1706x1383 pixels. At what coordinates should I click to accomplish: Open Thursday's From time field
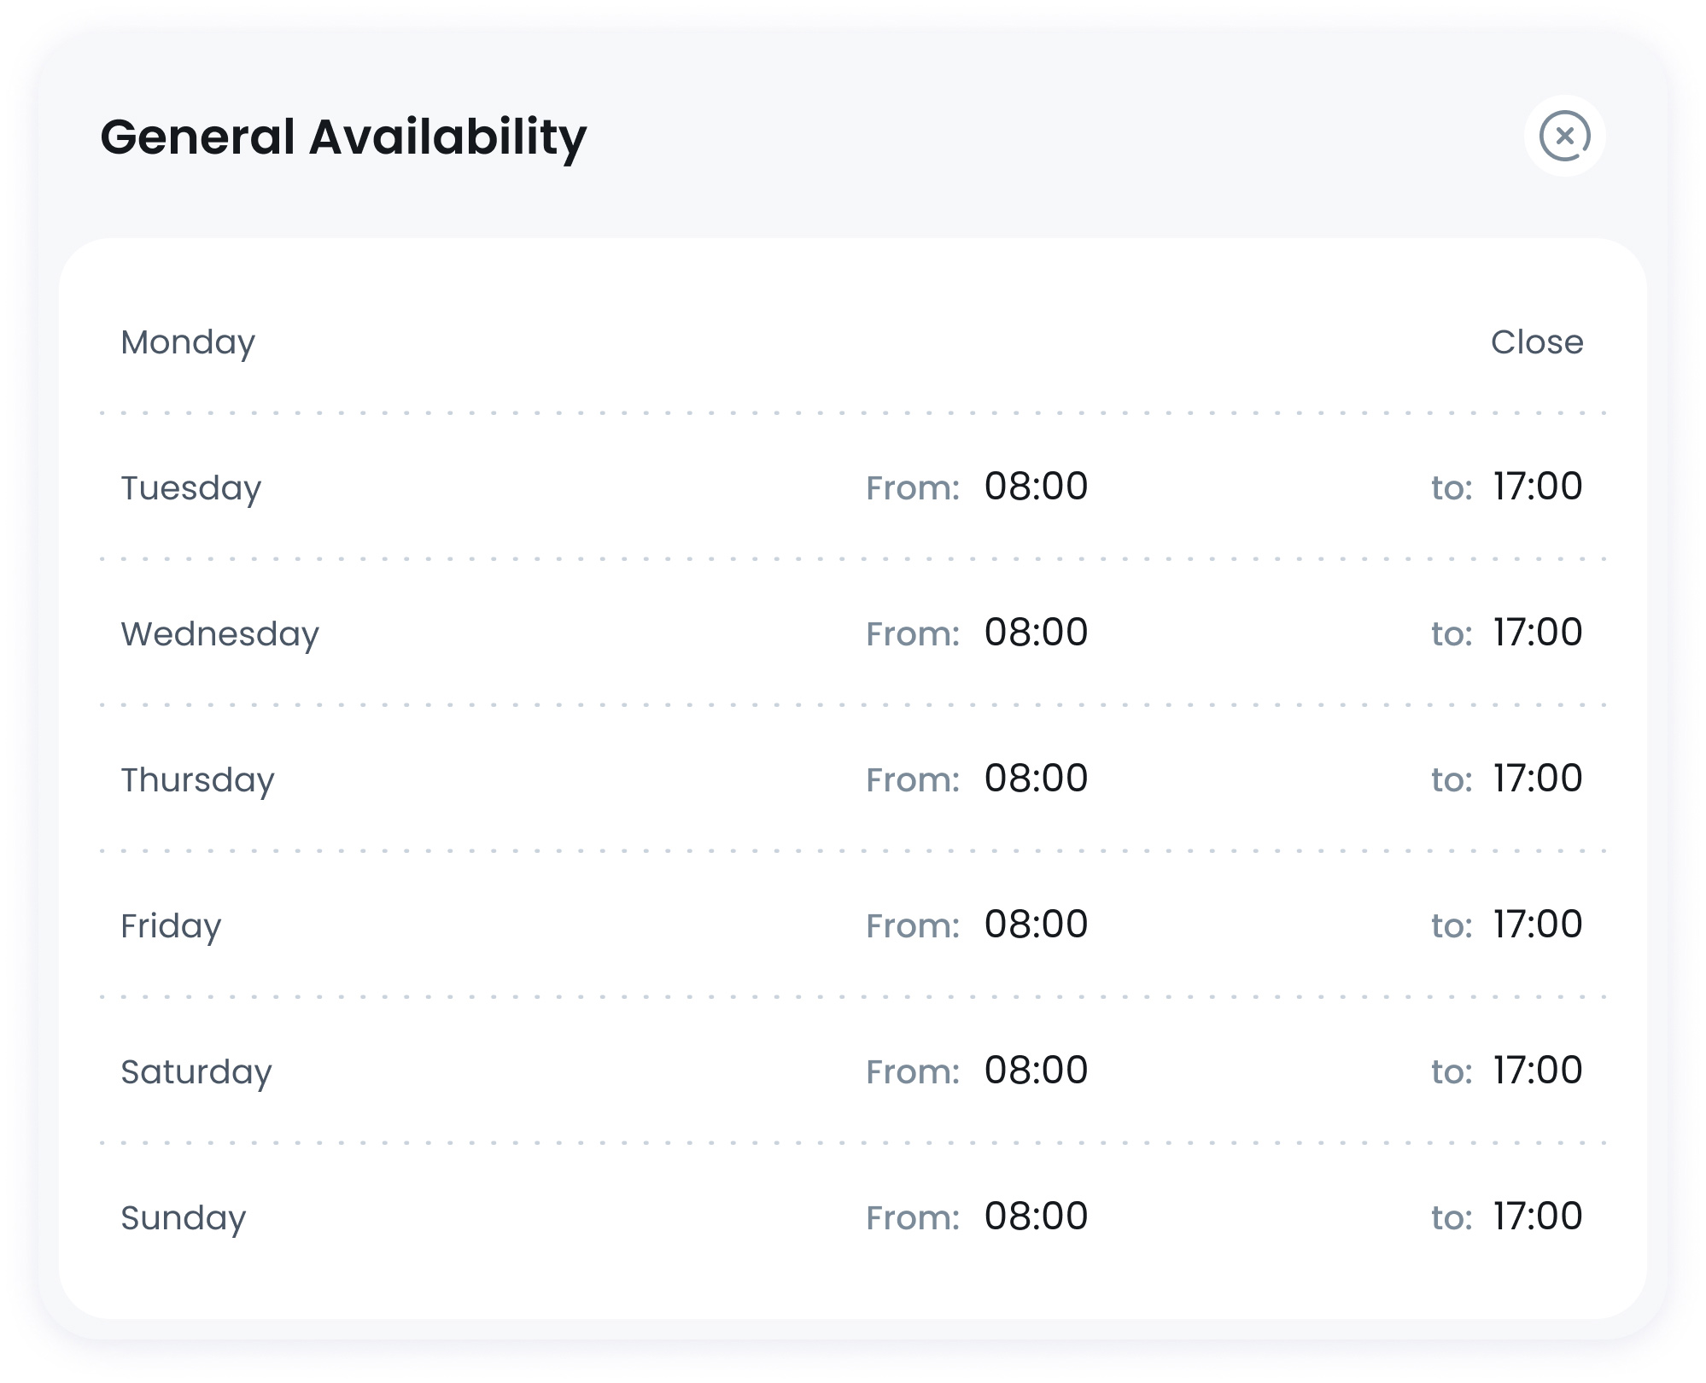point(1037,779)
